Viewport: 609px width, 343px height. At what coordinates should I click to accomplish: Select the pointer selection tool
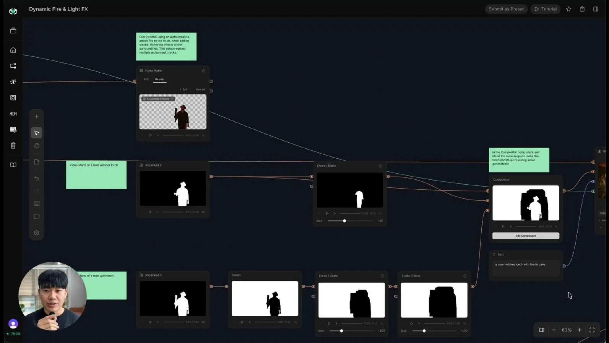[37, 133]
